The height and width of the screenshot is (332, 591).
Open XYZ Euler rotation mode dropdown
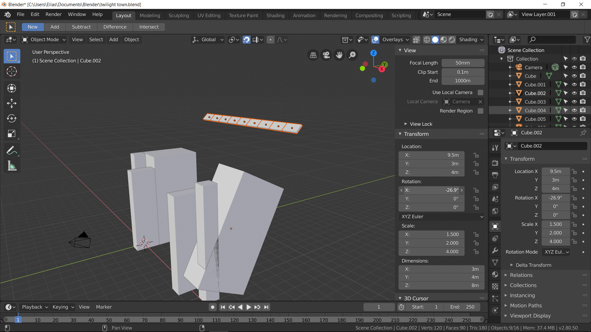coord(442,217)
